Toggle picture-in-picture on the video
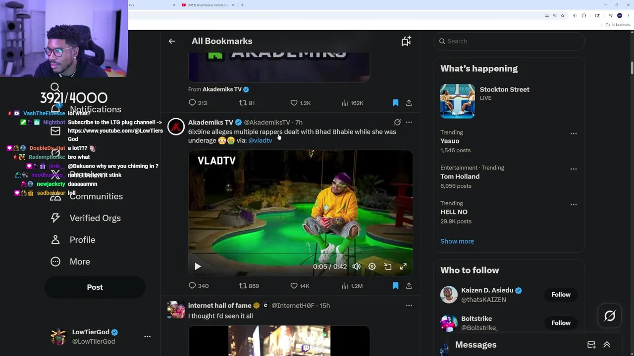 [x=388, y=267]
